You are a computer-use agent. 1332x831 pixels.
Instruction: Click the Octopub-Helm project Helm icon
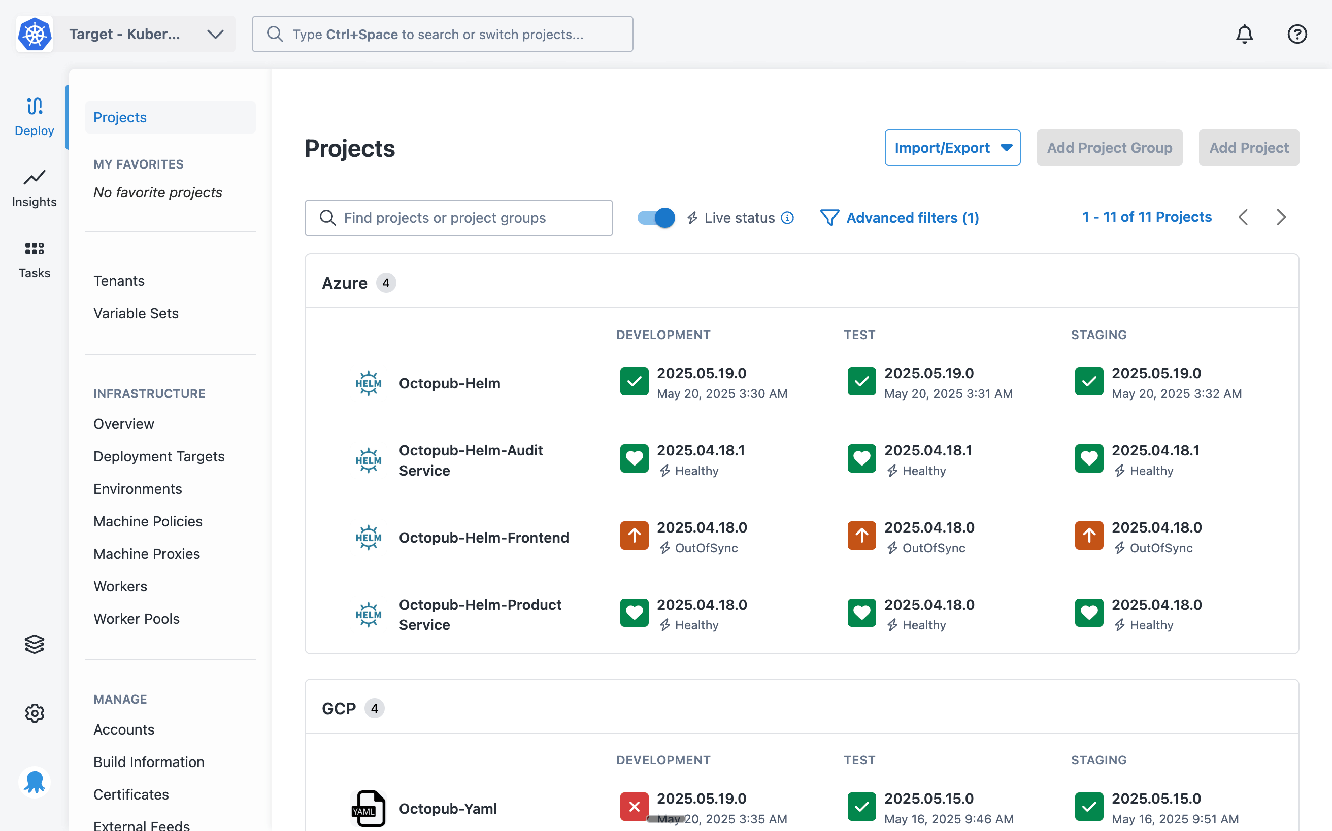coord(368,383)
